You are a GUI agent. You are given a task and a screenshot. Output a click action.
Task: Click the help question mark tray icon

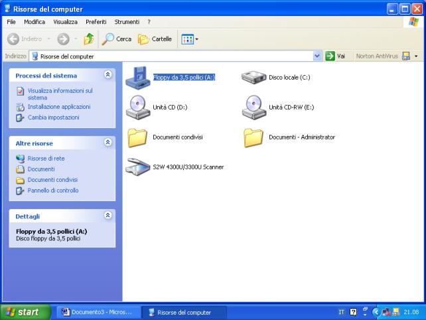click(x=353, y=312)
